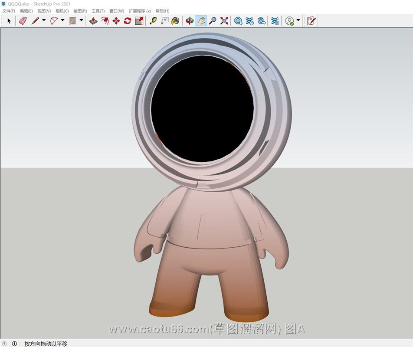Select the Rotate tool
413x347 pixels.
coord(128,20)
